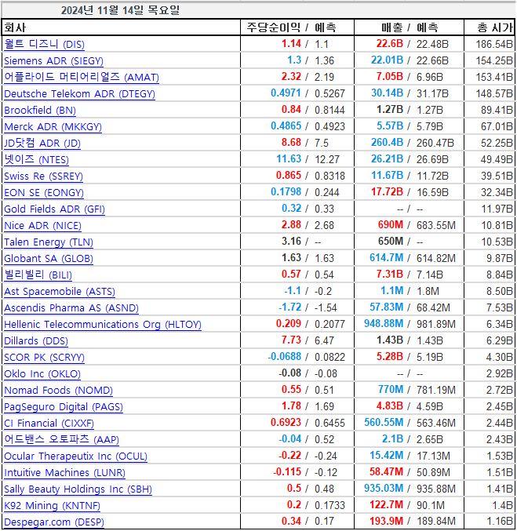Click Hellenic revenue value 948.88M
Viewport: 517px width, 531px height.
pyautogui.click(x=384, y=324)
